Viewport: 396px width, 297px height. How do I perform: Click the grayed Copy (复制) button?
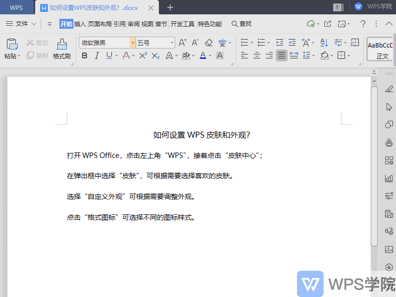point(37,55)
